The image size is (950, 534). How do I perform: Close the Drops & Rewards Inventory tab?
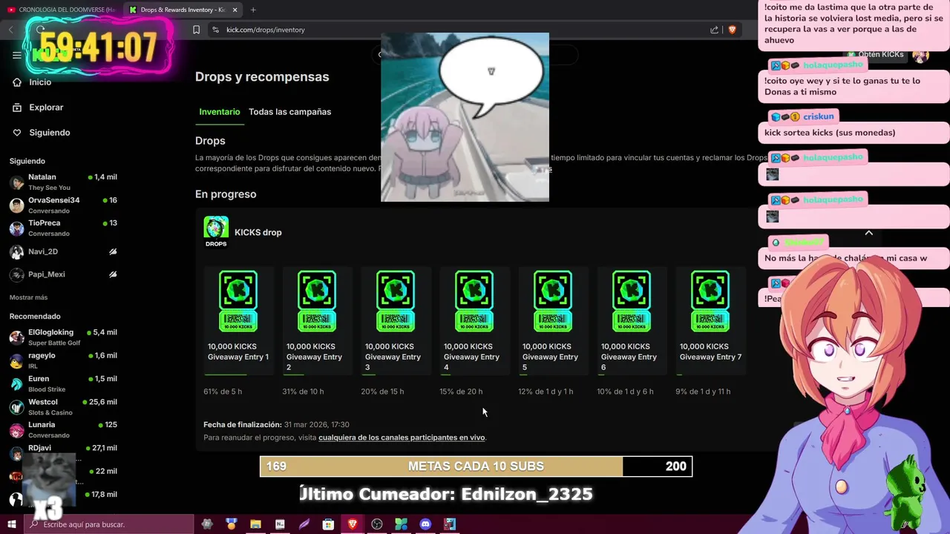tap(235, 10)
